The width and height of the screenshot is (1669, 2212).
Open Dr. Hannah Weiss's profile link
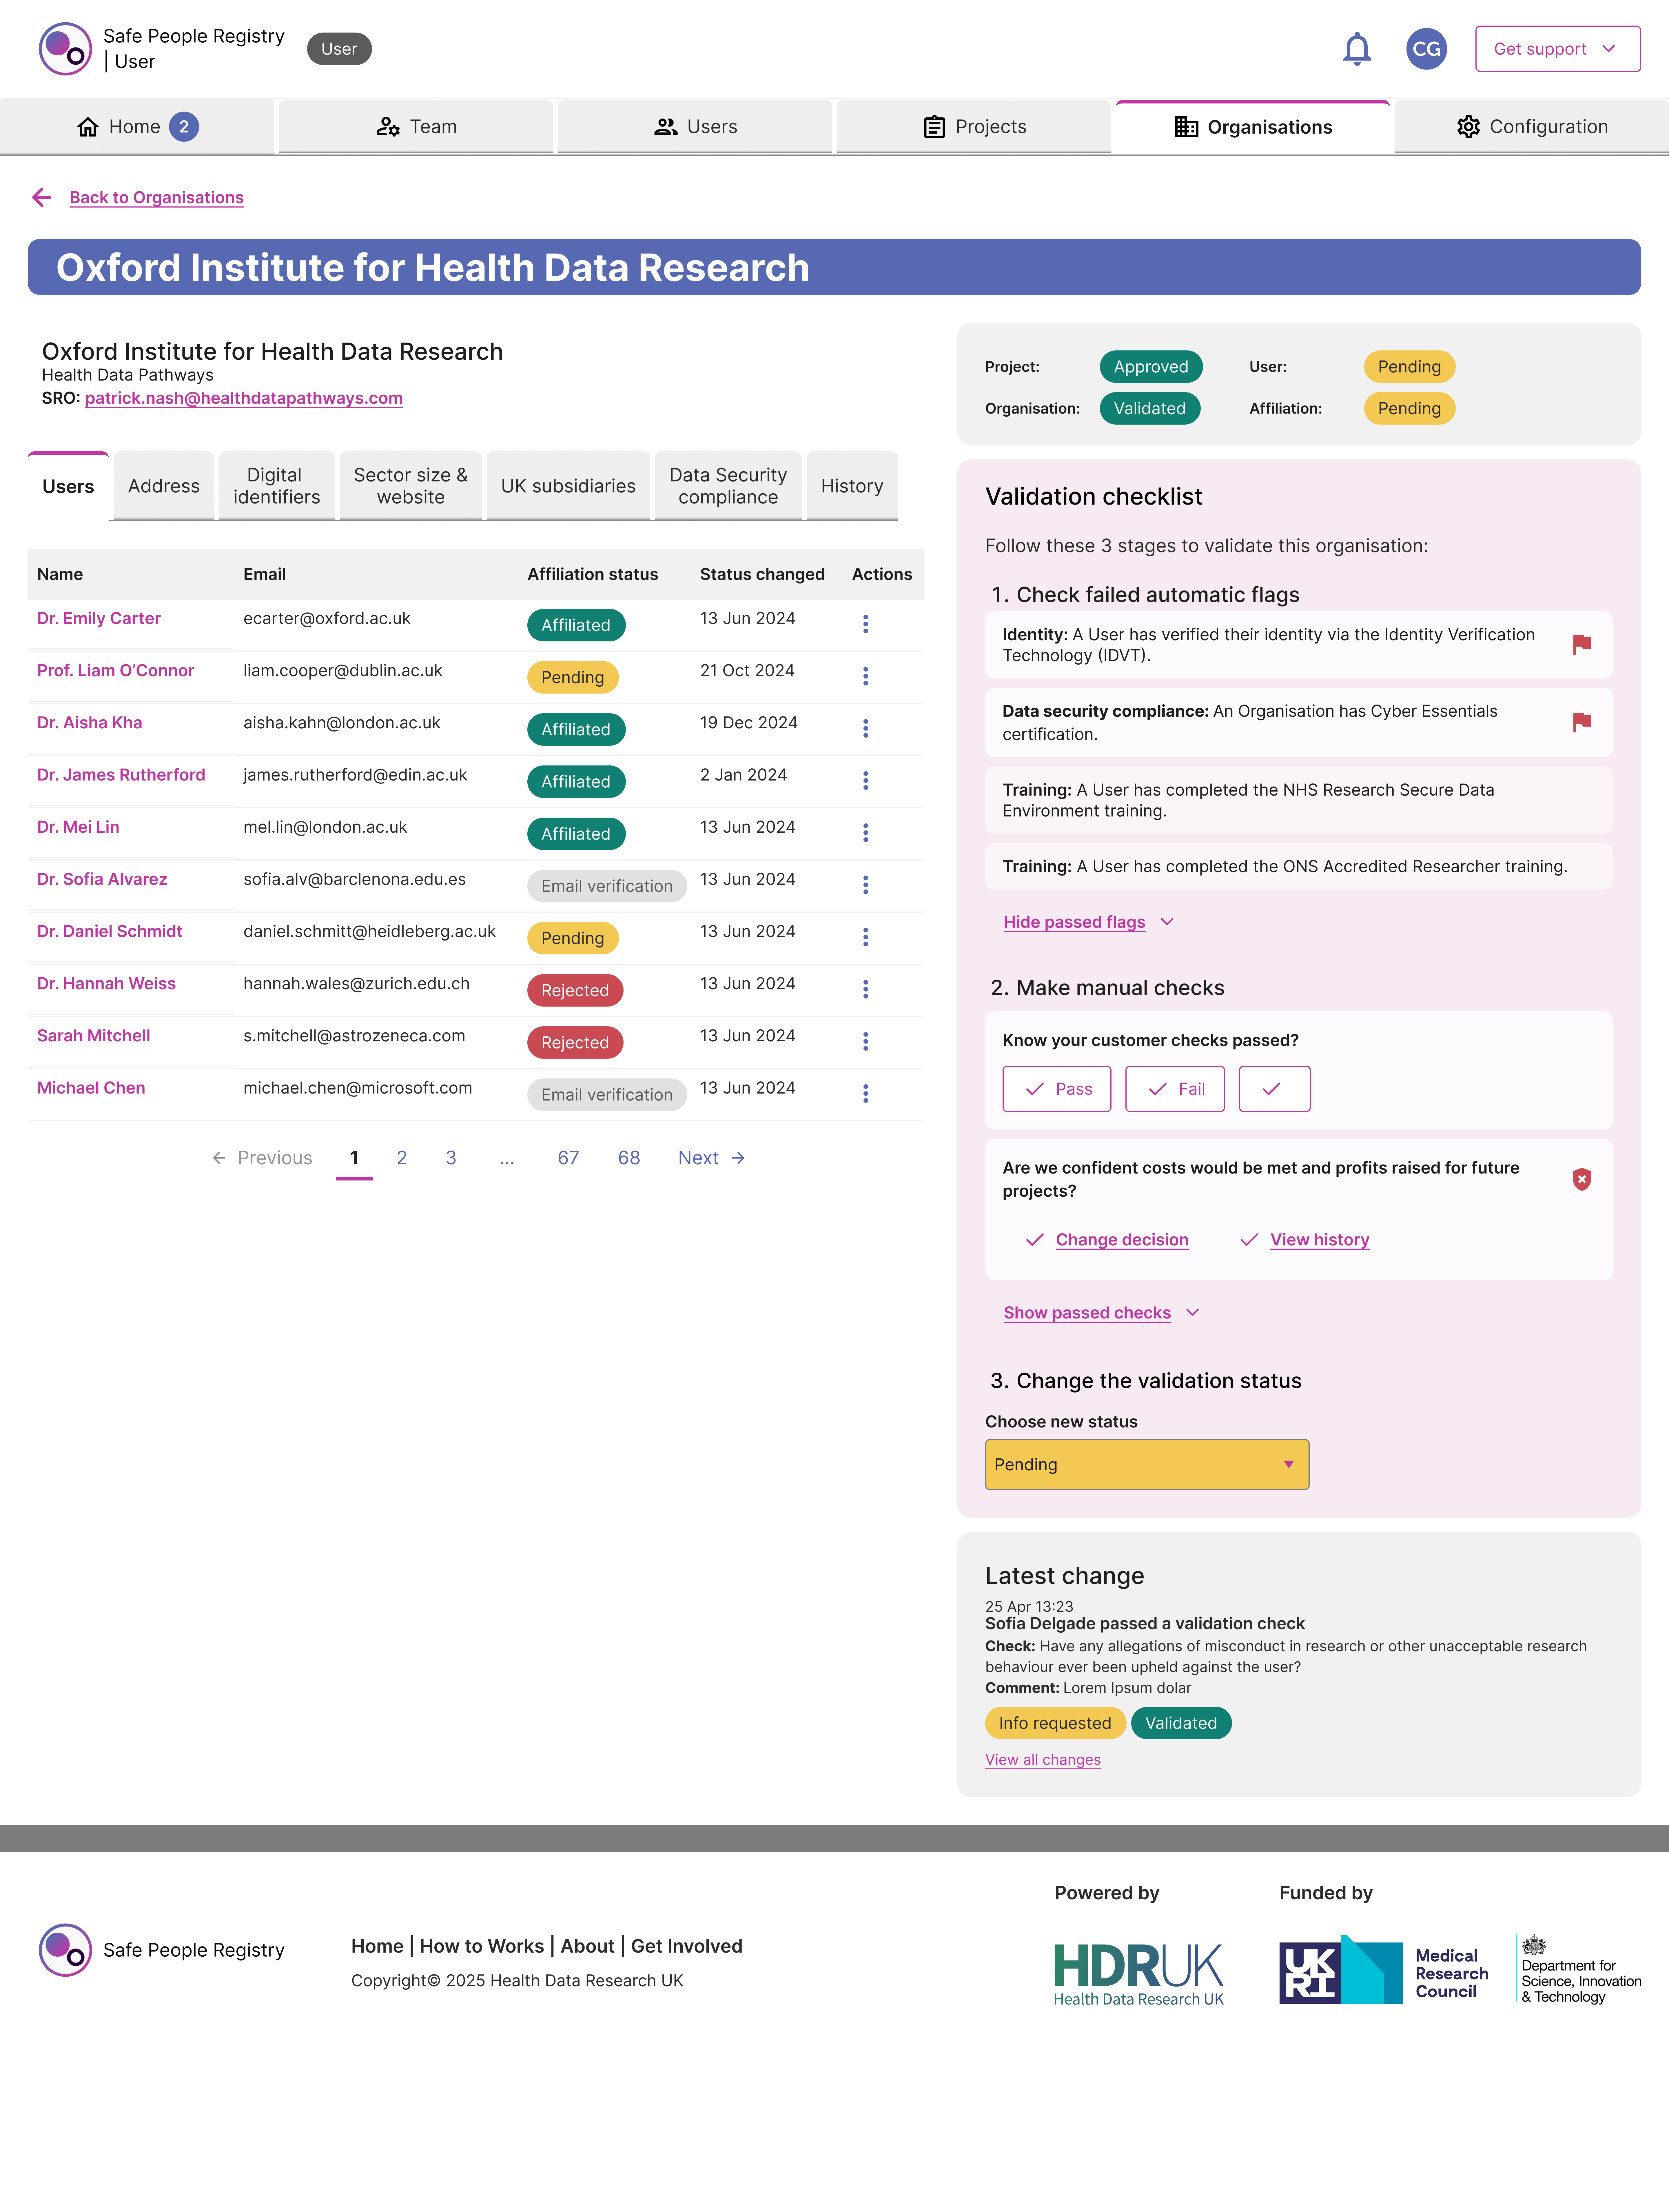point(106,984)
